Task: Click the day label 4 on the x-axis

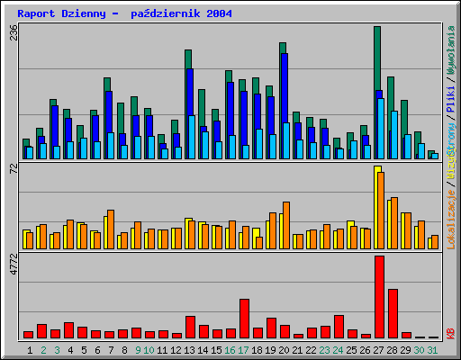Action: pyautogui.click(x=70, y=350)
